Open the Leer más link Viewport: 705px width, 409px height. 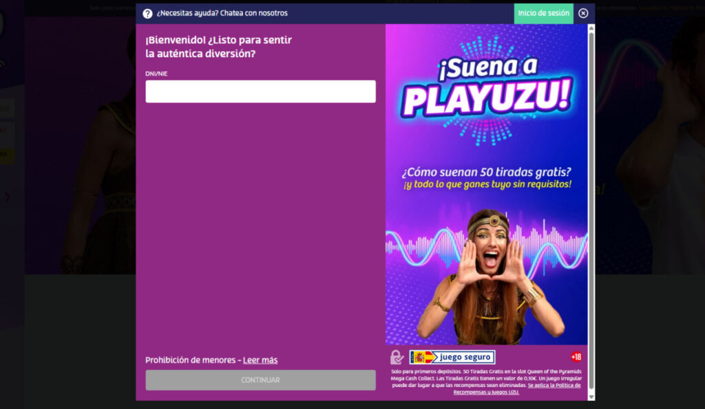(x=261, y=360)
